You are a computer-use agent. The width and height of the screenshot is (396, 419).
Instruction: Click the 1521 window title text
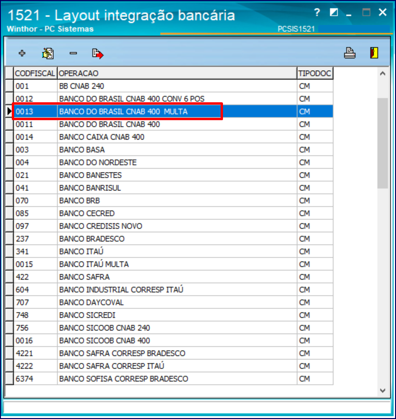pyautogui.click(x=121, y=15)
